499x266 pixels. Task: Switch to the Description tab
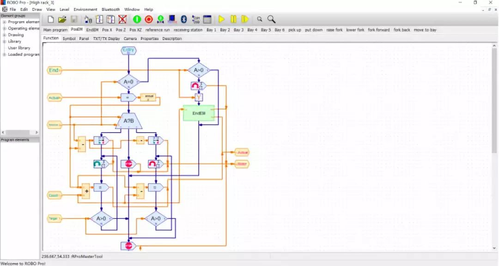pyautogui.click(x=172, y=38)
